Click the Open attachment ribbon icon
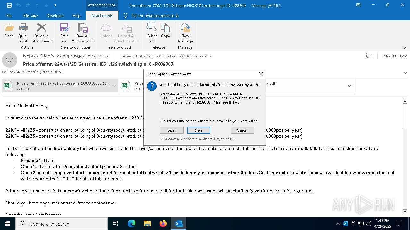Image resolution: width=410 pixels, height=230 pixels. click(9, 31)
